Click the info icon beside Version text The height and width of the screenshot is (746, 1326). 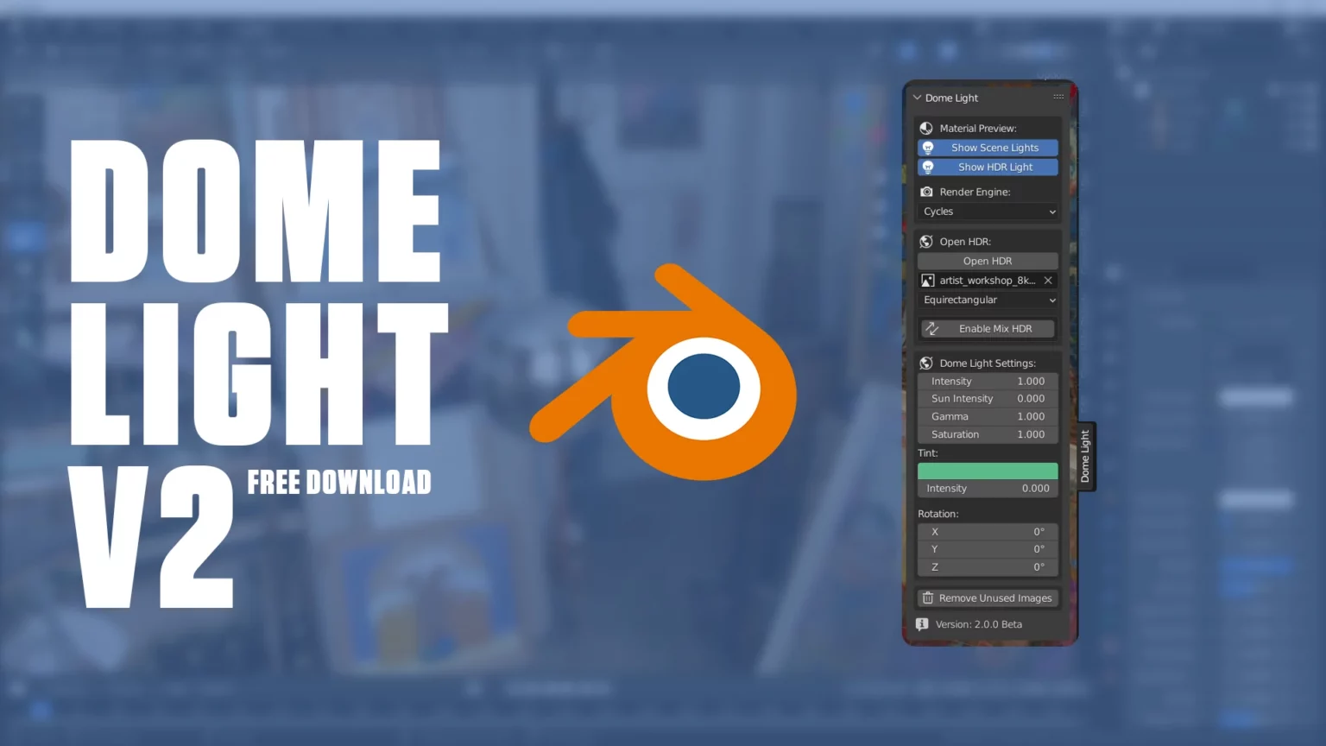tap(922, 624)
